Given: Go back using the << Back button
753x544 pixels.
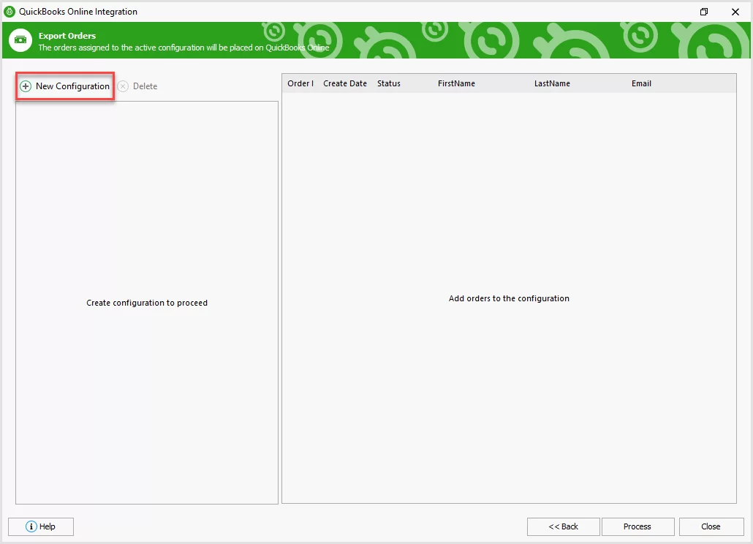Looking at the screenshot, I should [x=563, y=526].
